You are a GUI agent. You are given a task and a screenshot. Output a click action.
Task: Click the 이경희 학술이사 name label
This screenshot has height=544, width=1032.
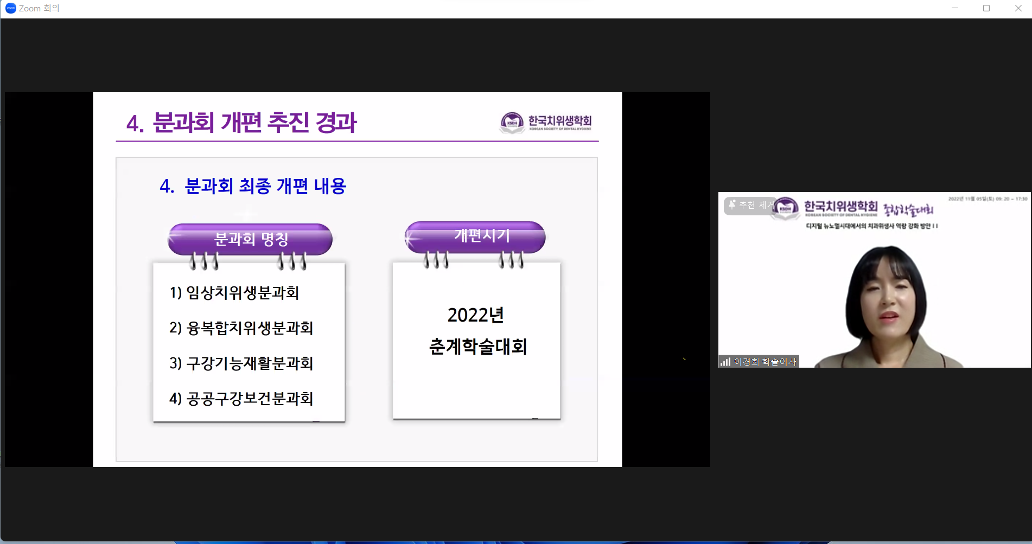[x=765, y=362]
